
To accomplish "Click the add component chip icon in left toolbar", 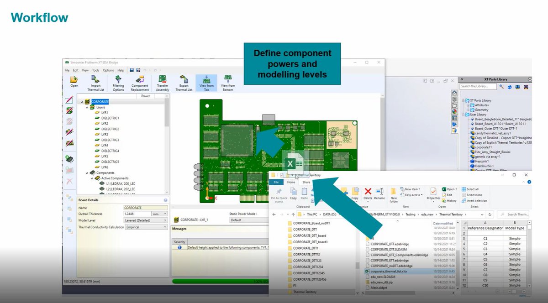I will tap(69, 159).
